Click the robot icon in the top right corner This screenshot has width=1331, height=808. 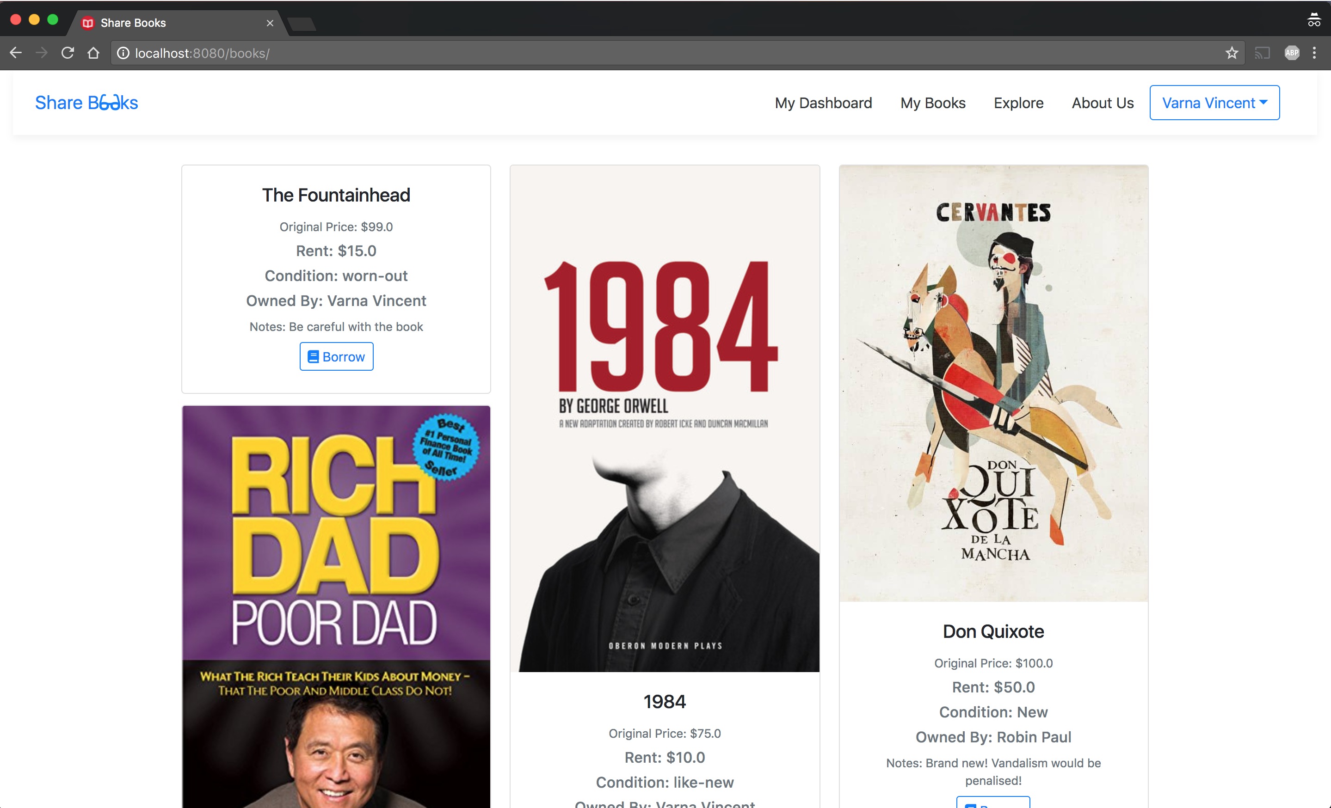point(1315,19)
